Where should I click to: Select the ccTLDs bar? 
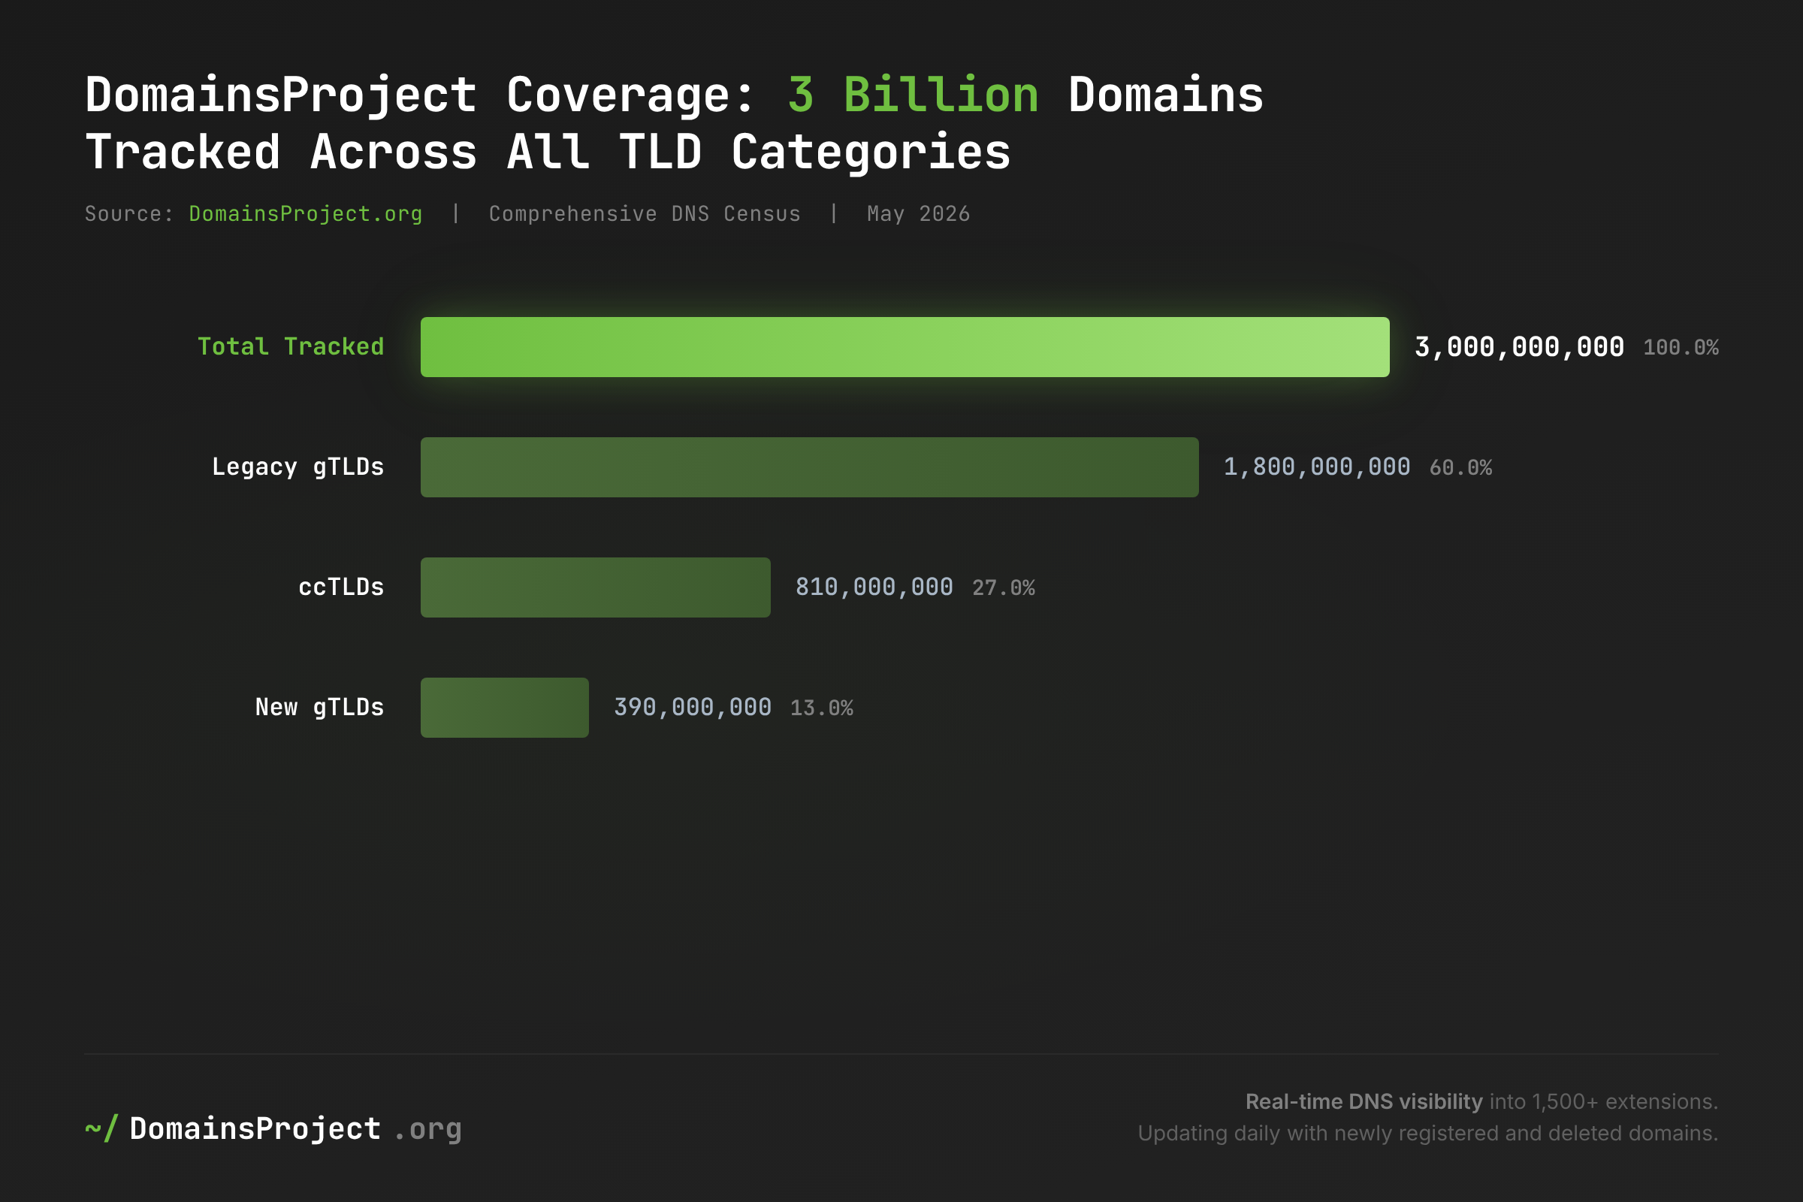(x=596, y=587)
